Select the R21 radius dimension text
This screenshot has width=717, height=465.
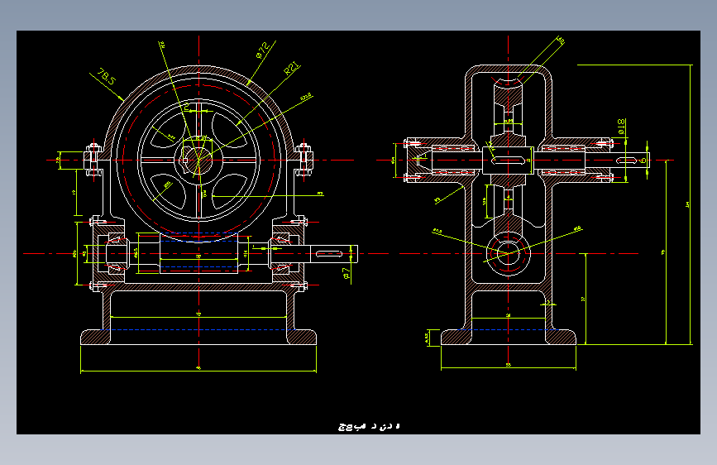[x=291, y=68]
